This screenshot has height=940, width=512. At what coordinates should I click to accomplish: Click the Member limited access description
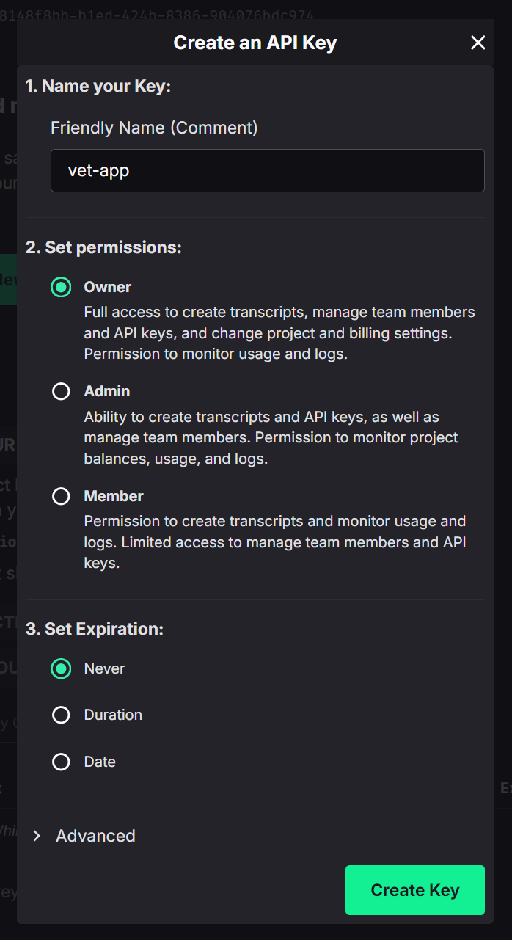coord(275,542)
